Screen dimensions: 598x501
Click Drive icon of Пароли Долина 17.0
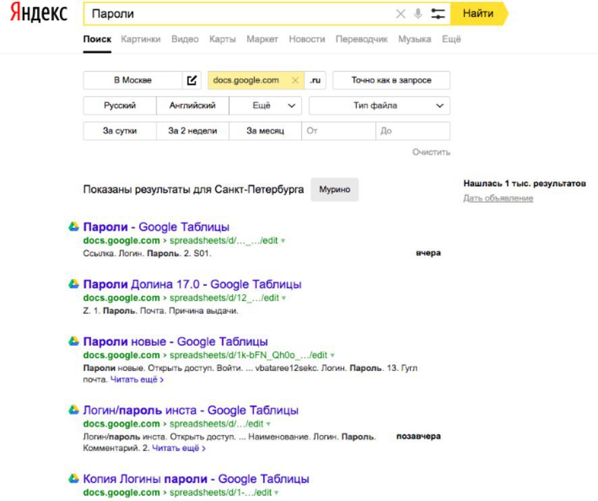73,284
